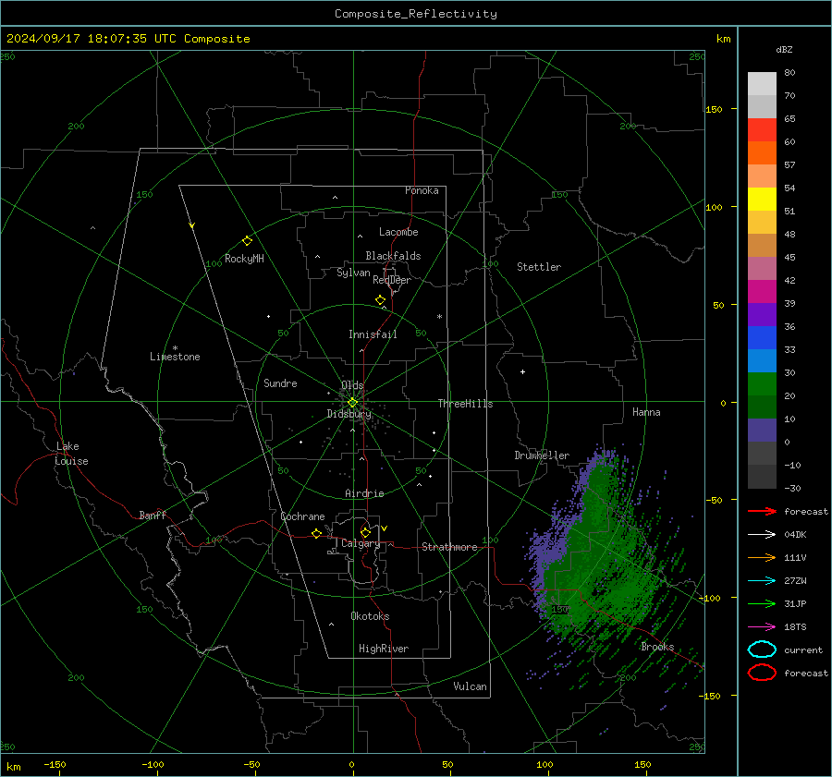Click the -150 km bottom axis tick label
The image size is (832, 777).
click(x=55, y=764)
